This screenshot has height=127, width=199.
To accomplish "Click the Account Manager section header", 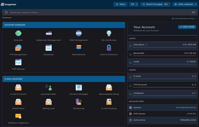I will coord(64,25).
